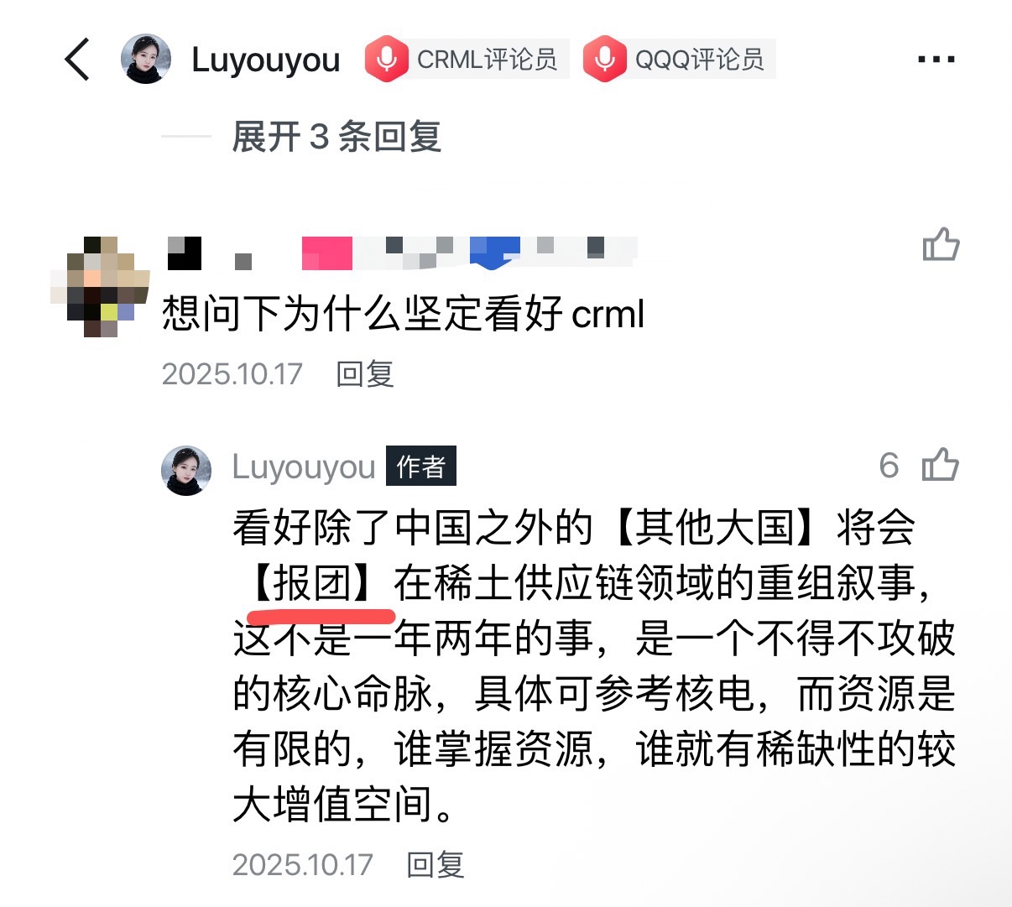
Task: Like the comment asking about crml
Action: (941, 244)
